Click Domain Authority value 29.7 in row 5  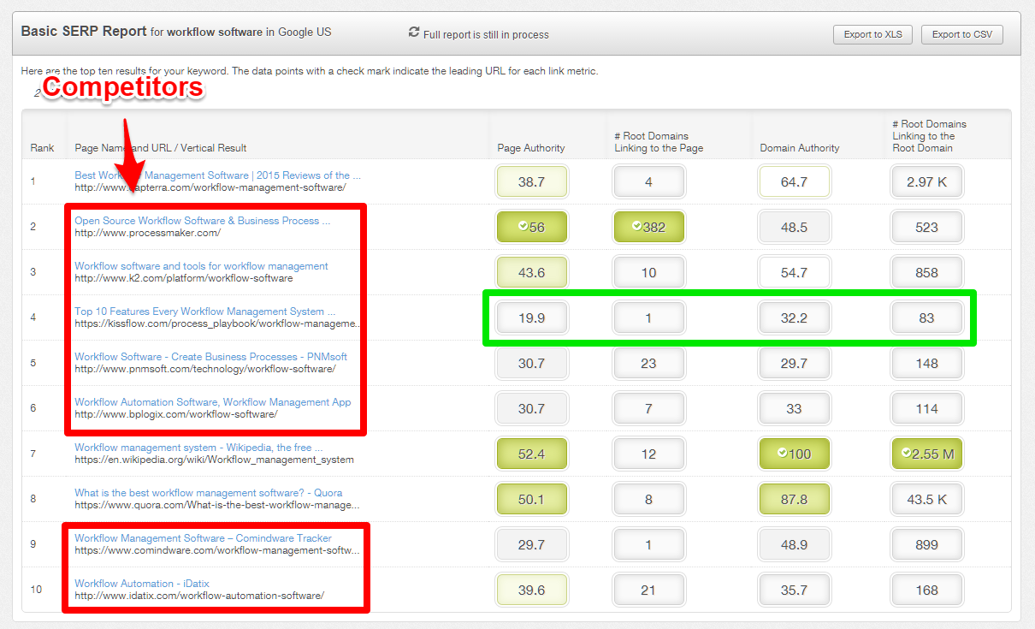click(x=794, y=364)
